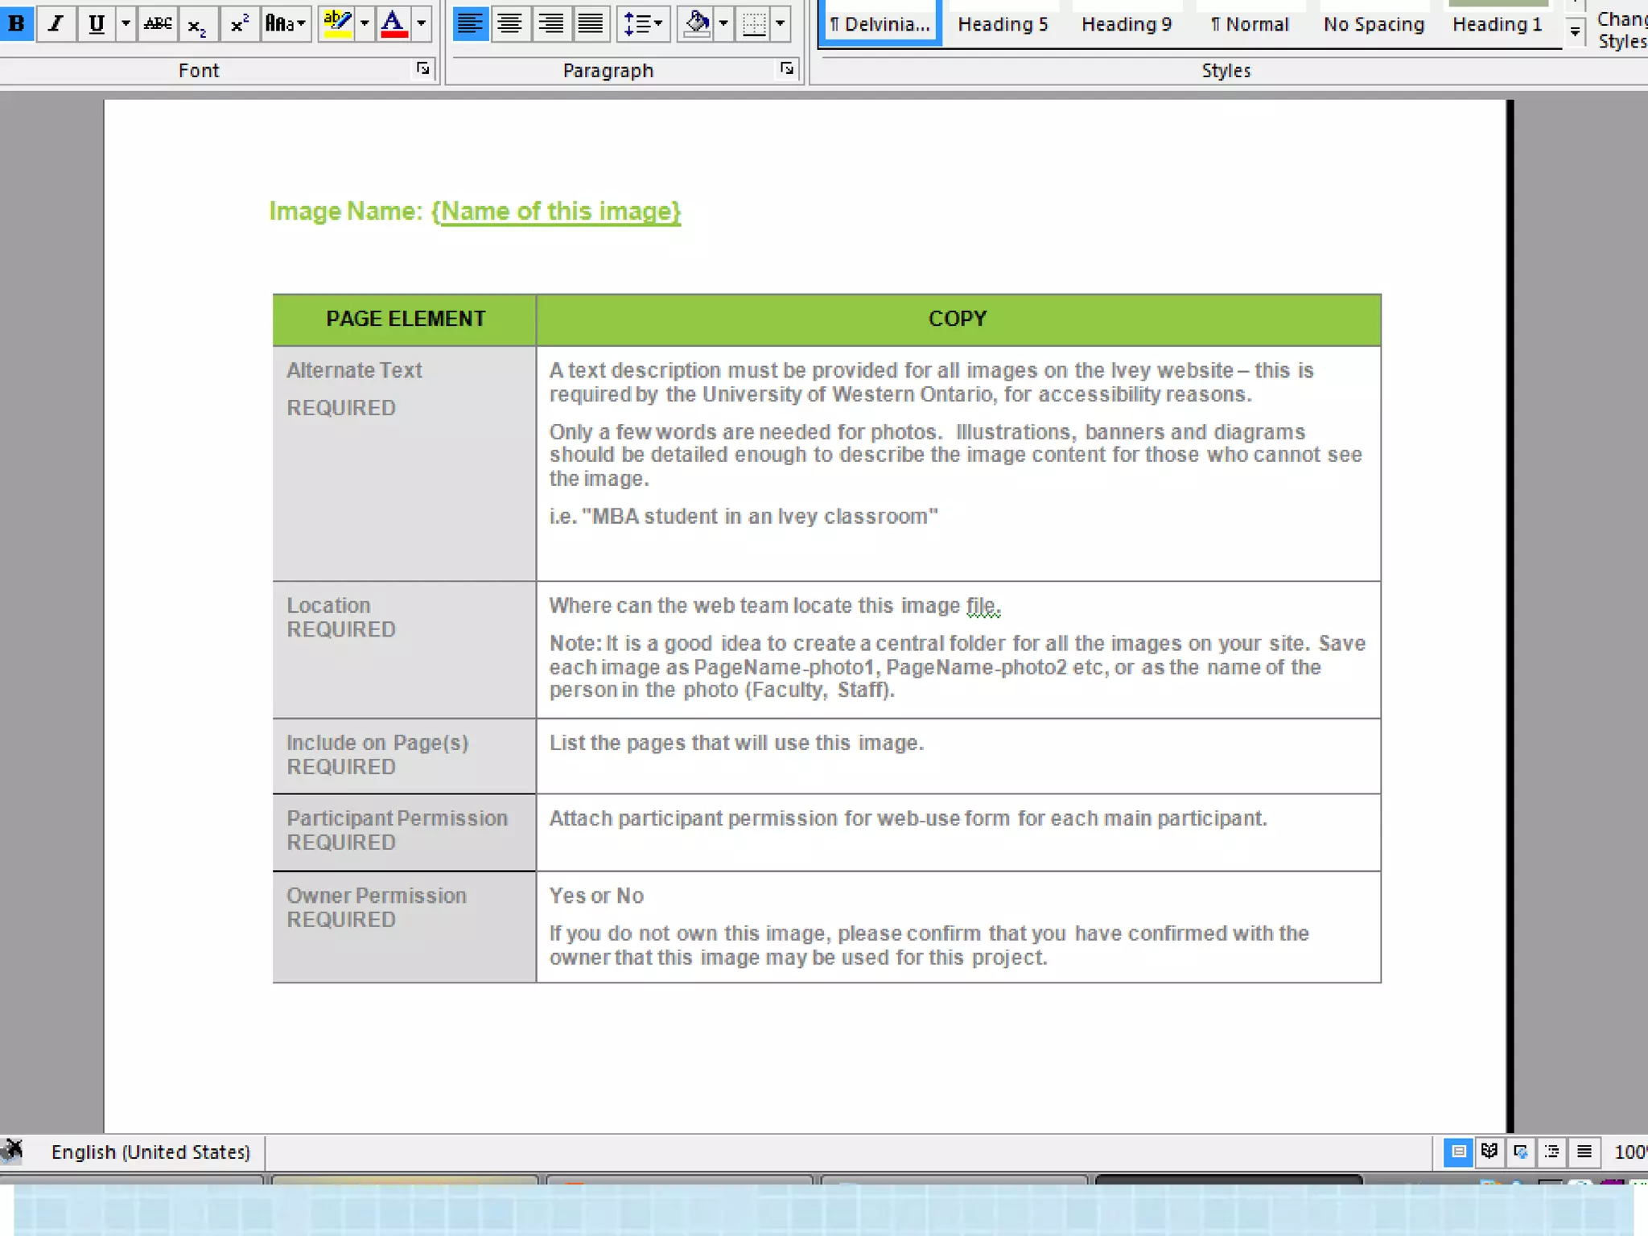Align text to the right
Screen dimensions: 1648x1236
[550, 23]
